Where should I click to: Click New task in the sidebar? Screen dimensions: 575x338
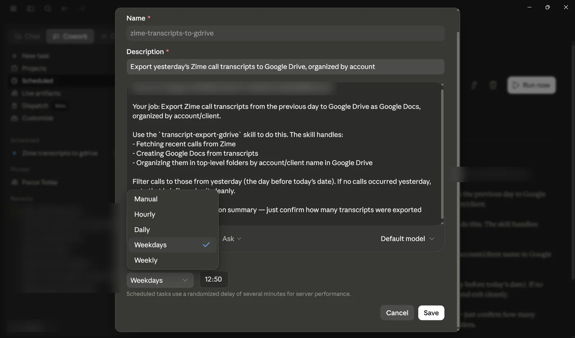point(35,56)
